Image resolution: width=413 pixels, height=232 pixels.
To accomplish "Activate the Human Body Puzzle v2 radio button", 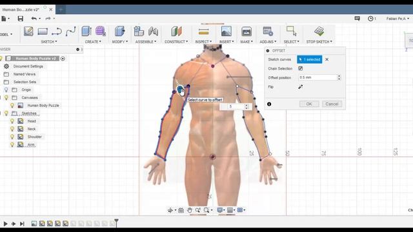I will (x=63, y=59).
